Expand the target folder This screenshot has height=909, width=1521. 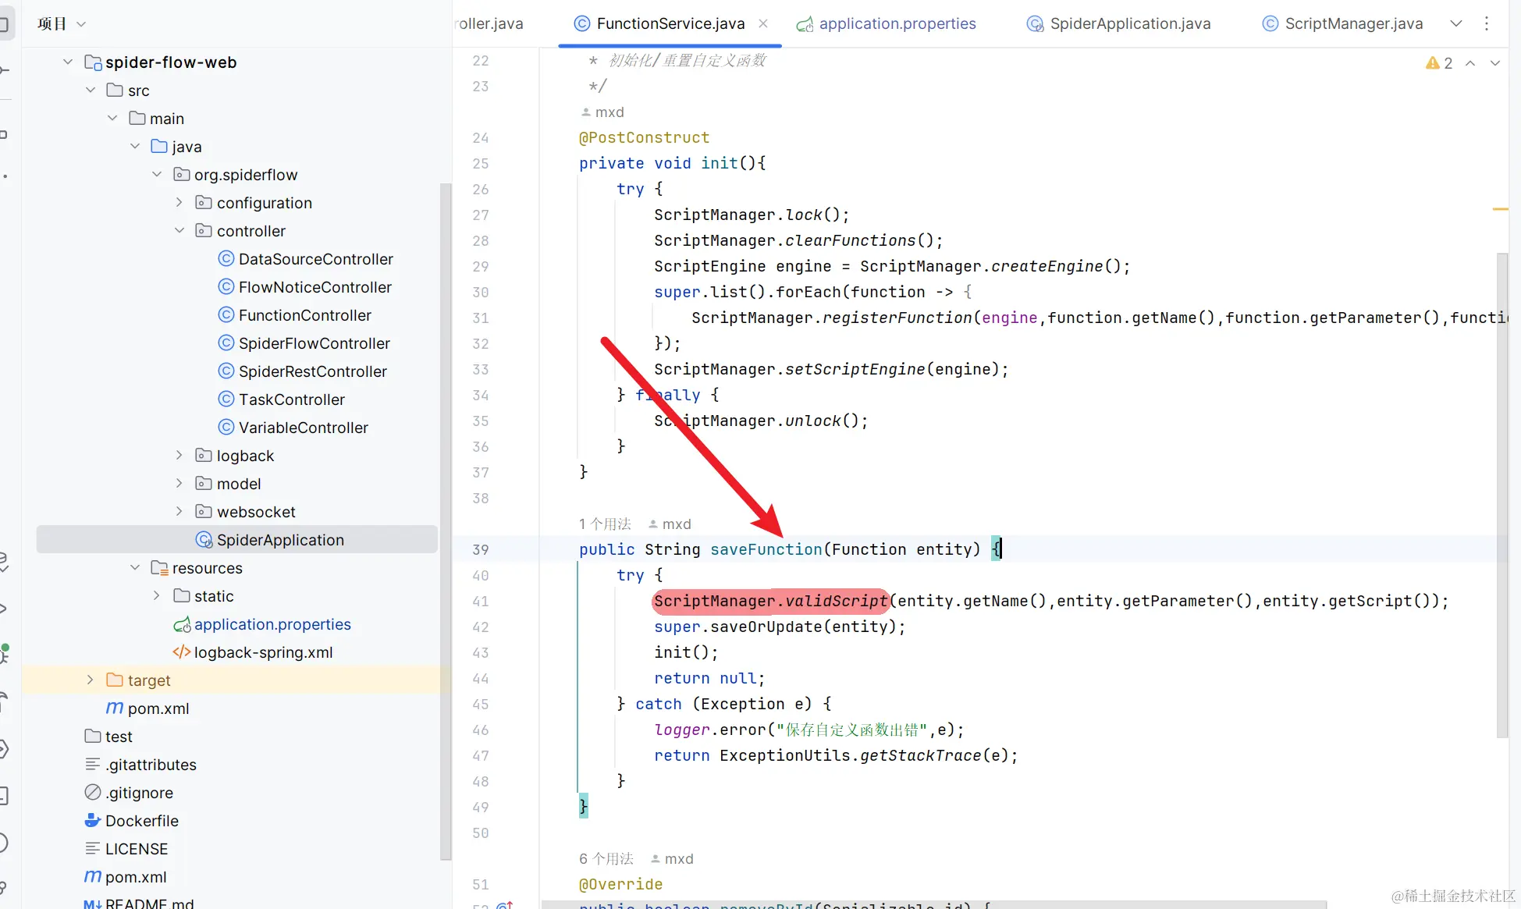coord(91,680)
